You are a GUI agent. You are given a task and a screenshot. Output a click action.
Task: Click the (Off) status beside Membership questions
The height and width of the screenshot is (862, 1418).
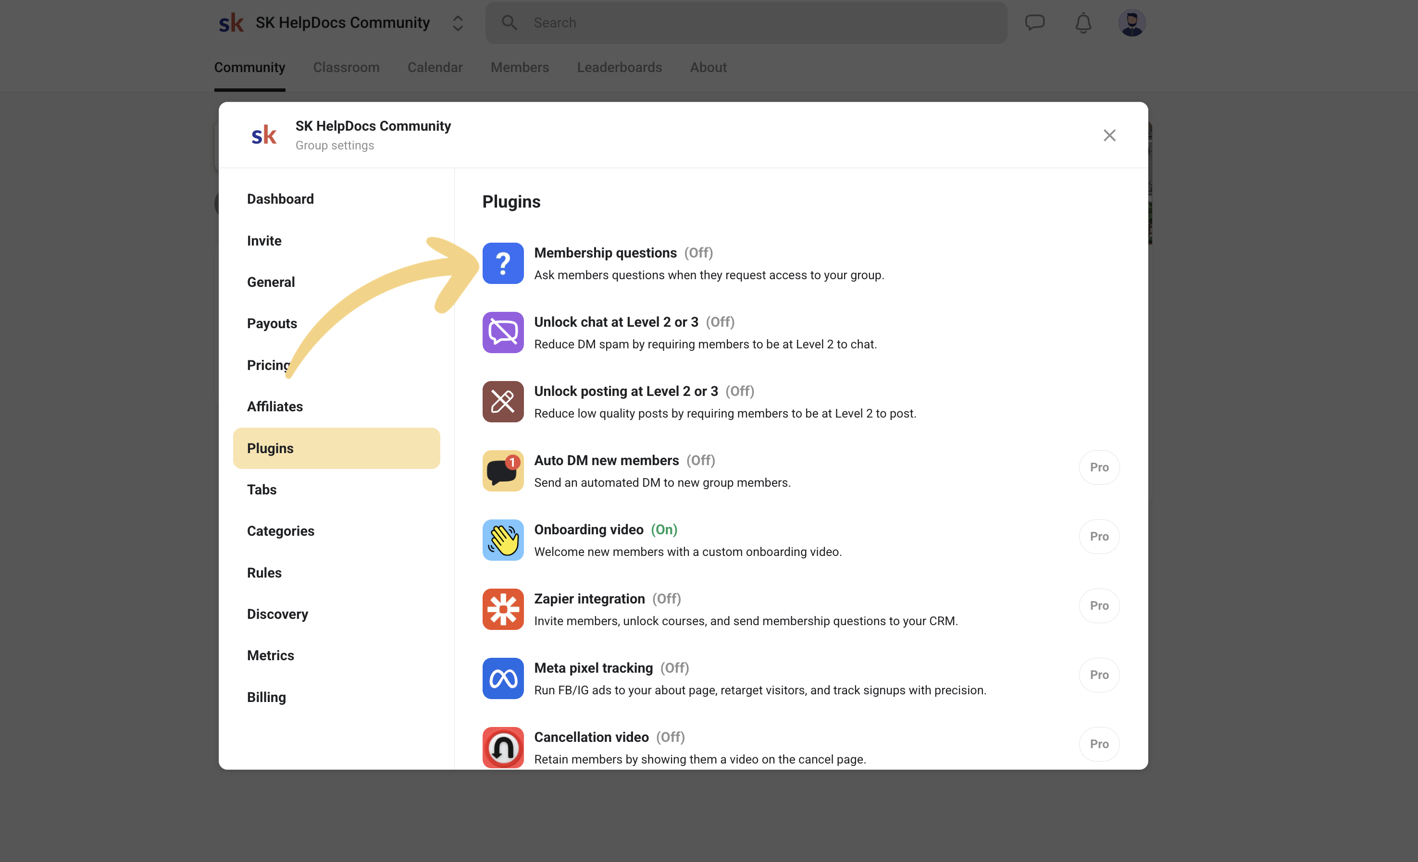tap(698, 253)
